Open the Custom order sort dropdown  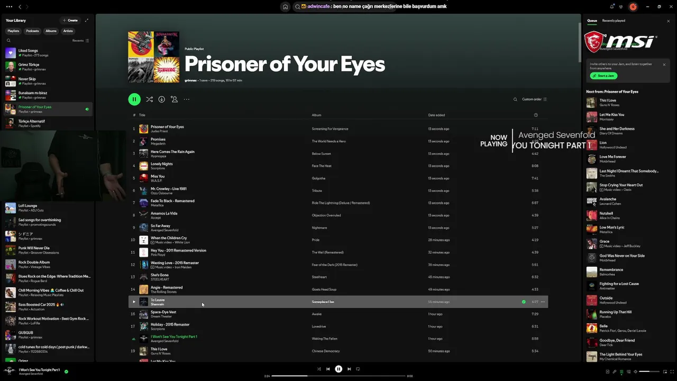[x=534, y=99]
